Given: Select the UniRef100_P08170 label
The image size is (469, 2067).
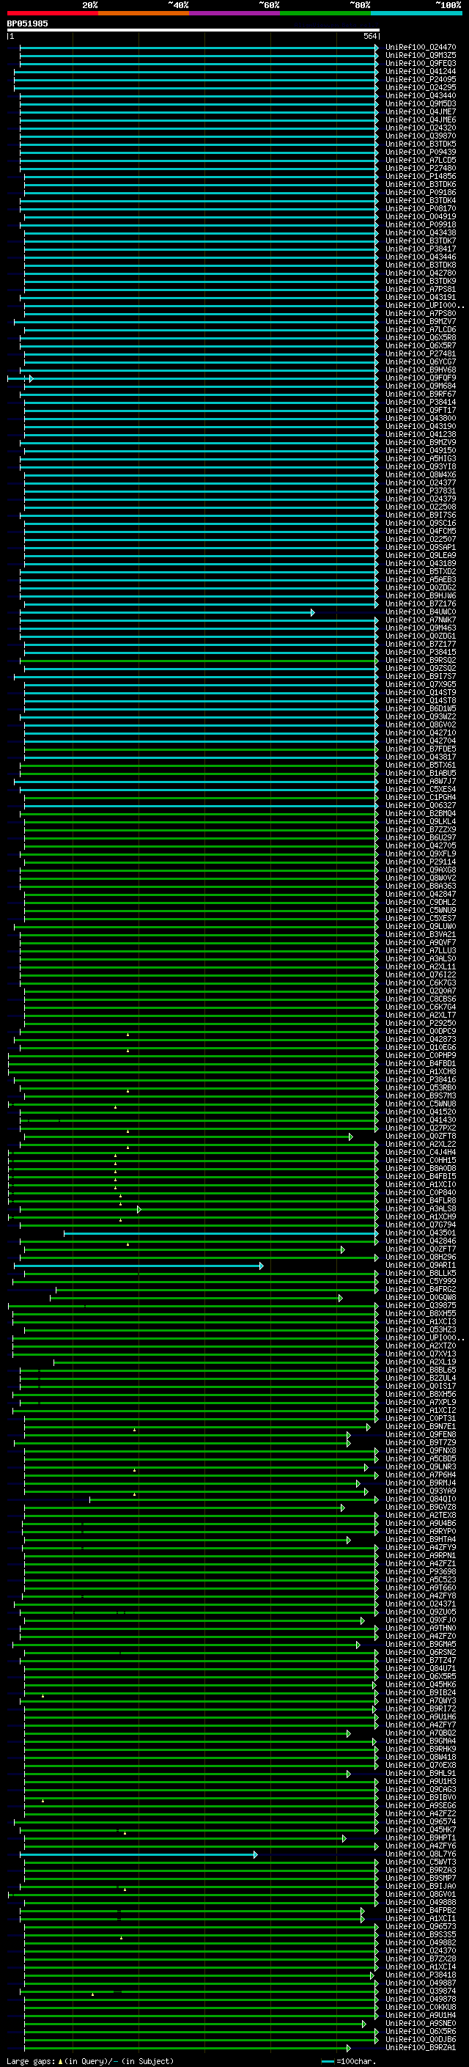Looking at the screenshot, I should tap(421, 209).
